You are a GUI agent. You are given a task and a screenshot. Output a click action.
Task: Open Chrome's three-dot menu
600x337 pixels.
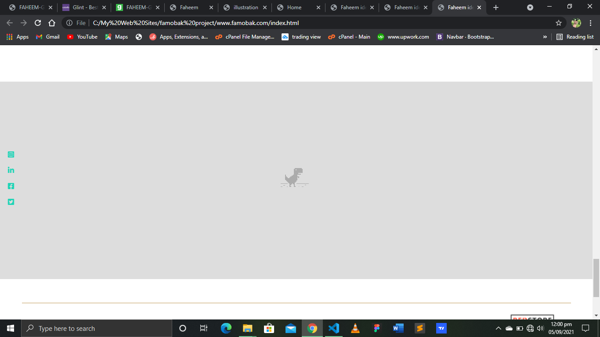[591, 23]
